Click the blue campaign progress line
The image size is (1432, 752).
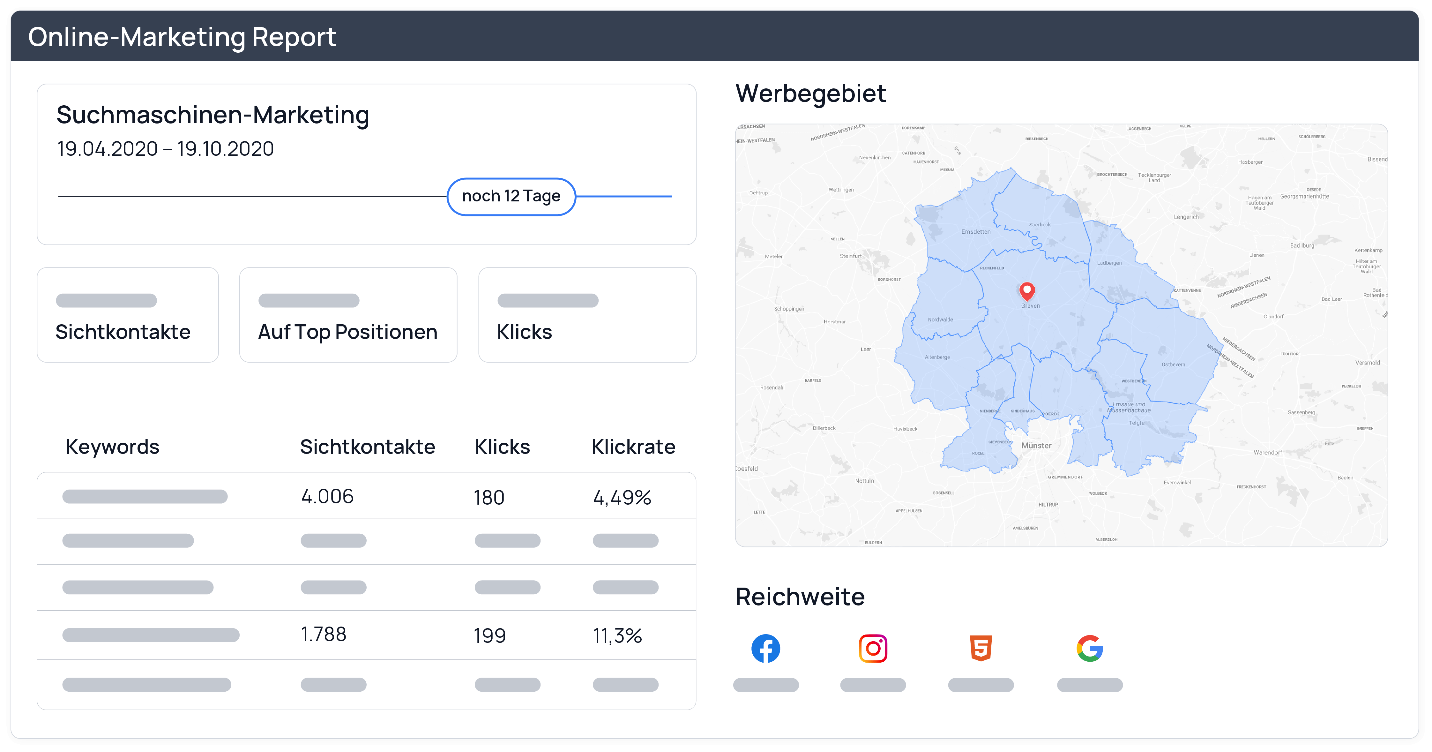click(x=624, y=196)
